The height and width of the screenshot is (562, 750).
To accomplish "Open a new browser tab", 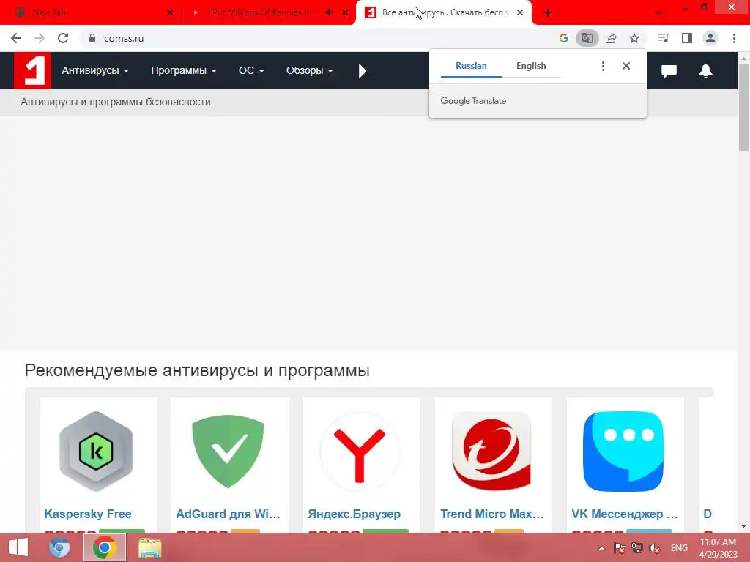I will (x=548, y=13).
